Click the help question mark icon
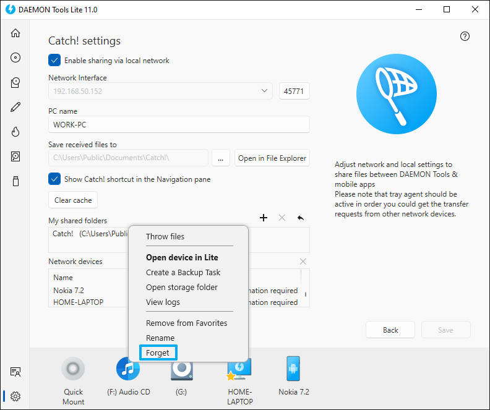 click(x=465, y=36)
